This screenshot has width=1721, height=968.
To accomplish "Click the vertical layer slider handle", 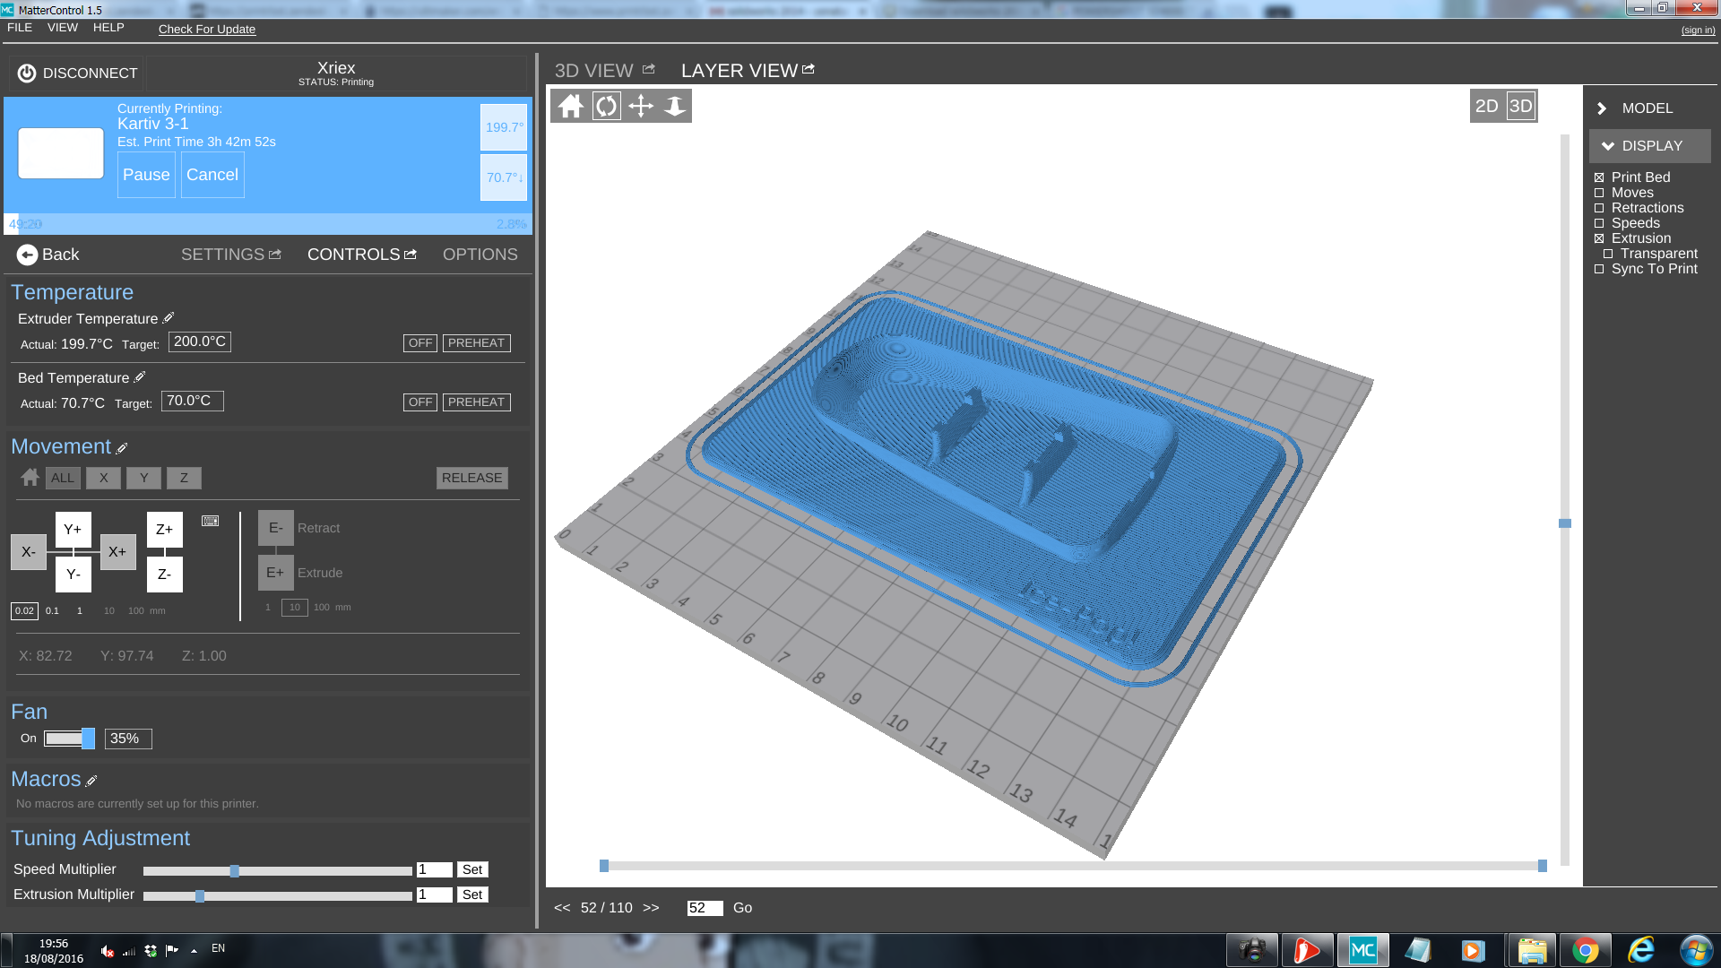I will (x=1565, y=523).
